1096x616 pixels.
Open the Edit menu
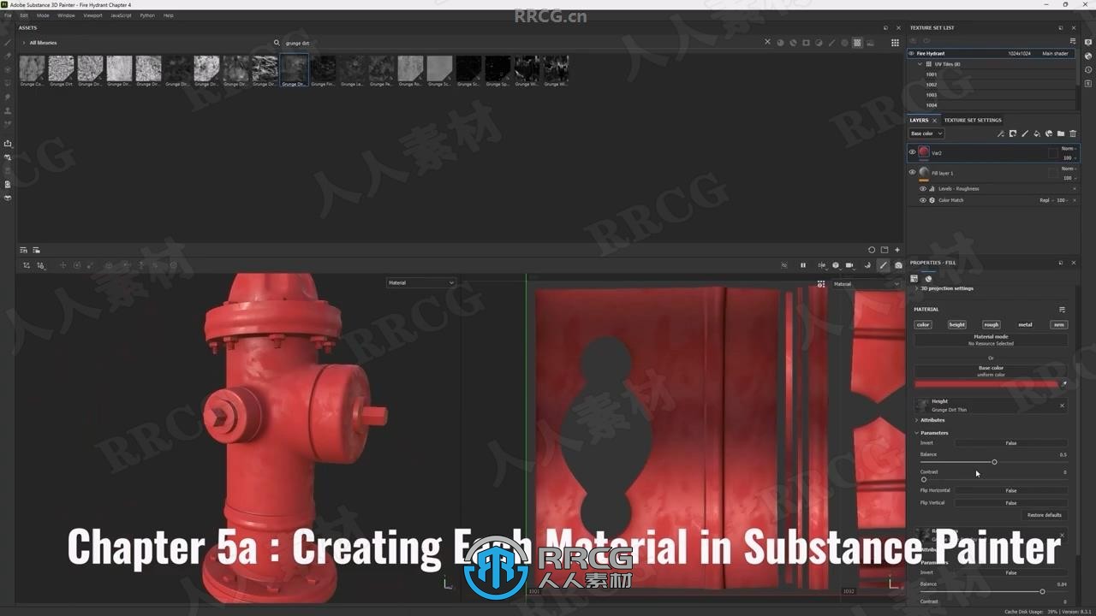24,15
